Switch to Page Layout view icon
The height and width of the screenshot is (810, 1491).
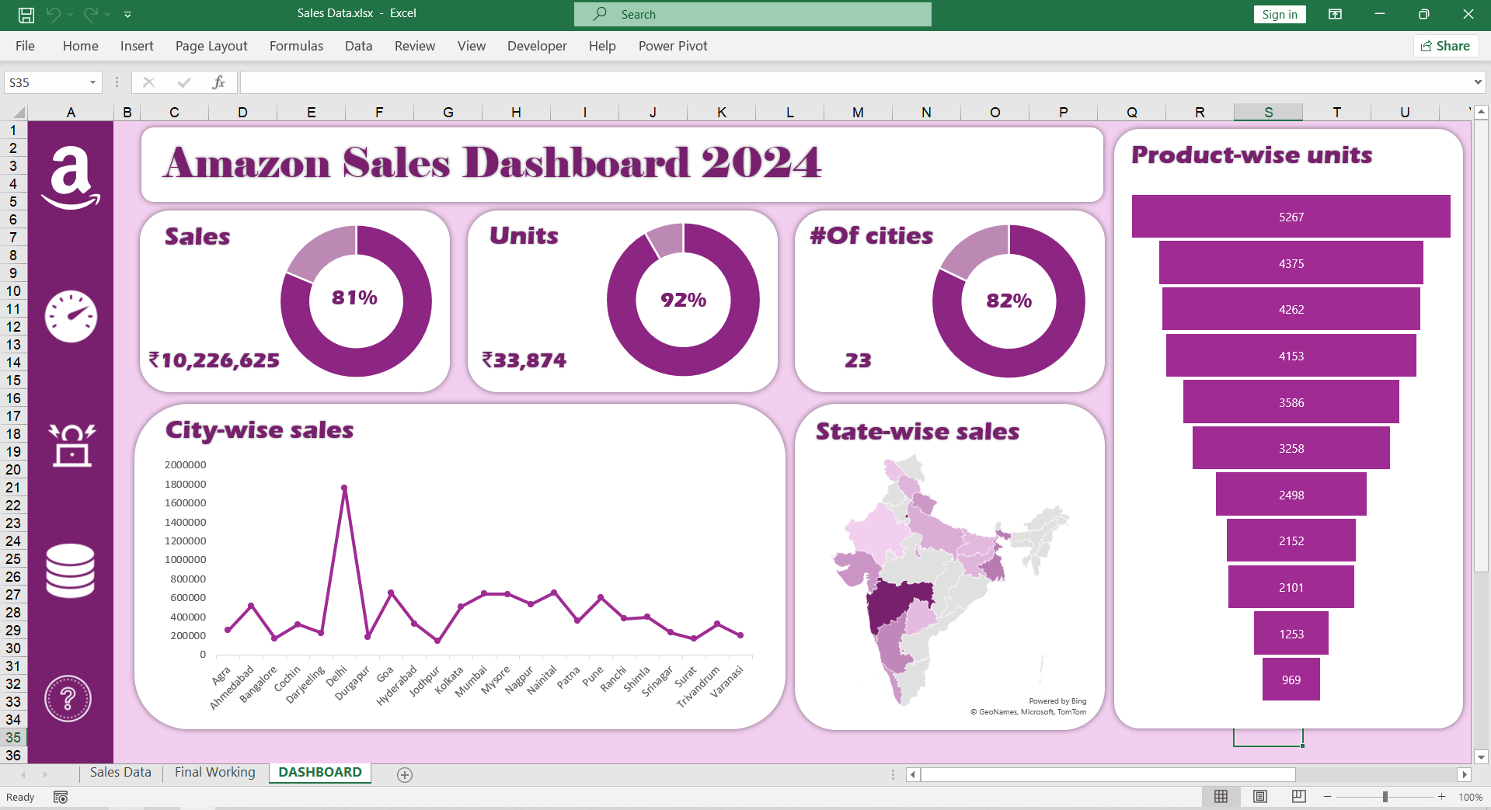click(1260, 797)
